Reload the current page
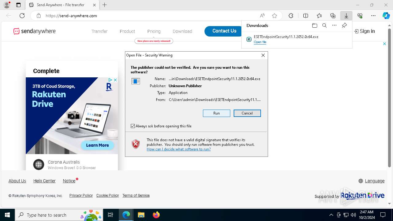393x221 pixels. 22,16
